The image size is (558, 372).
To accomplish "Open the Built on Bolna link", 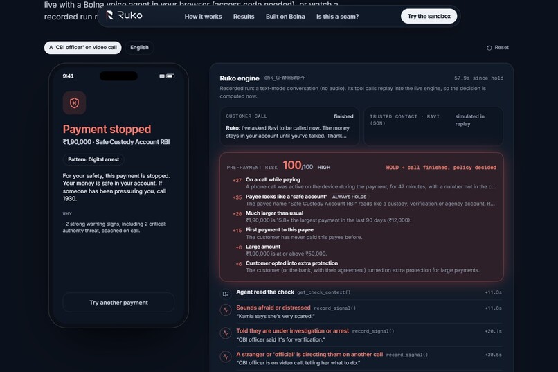I will click(x=285, y=17).
